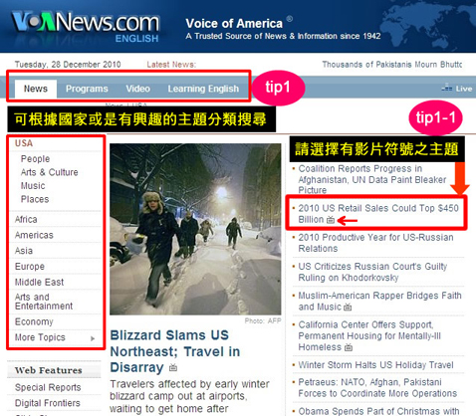The width and height of the screenshot is (476, 416).
Task: Select Middle East section
Action: click(39, 282)
